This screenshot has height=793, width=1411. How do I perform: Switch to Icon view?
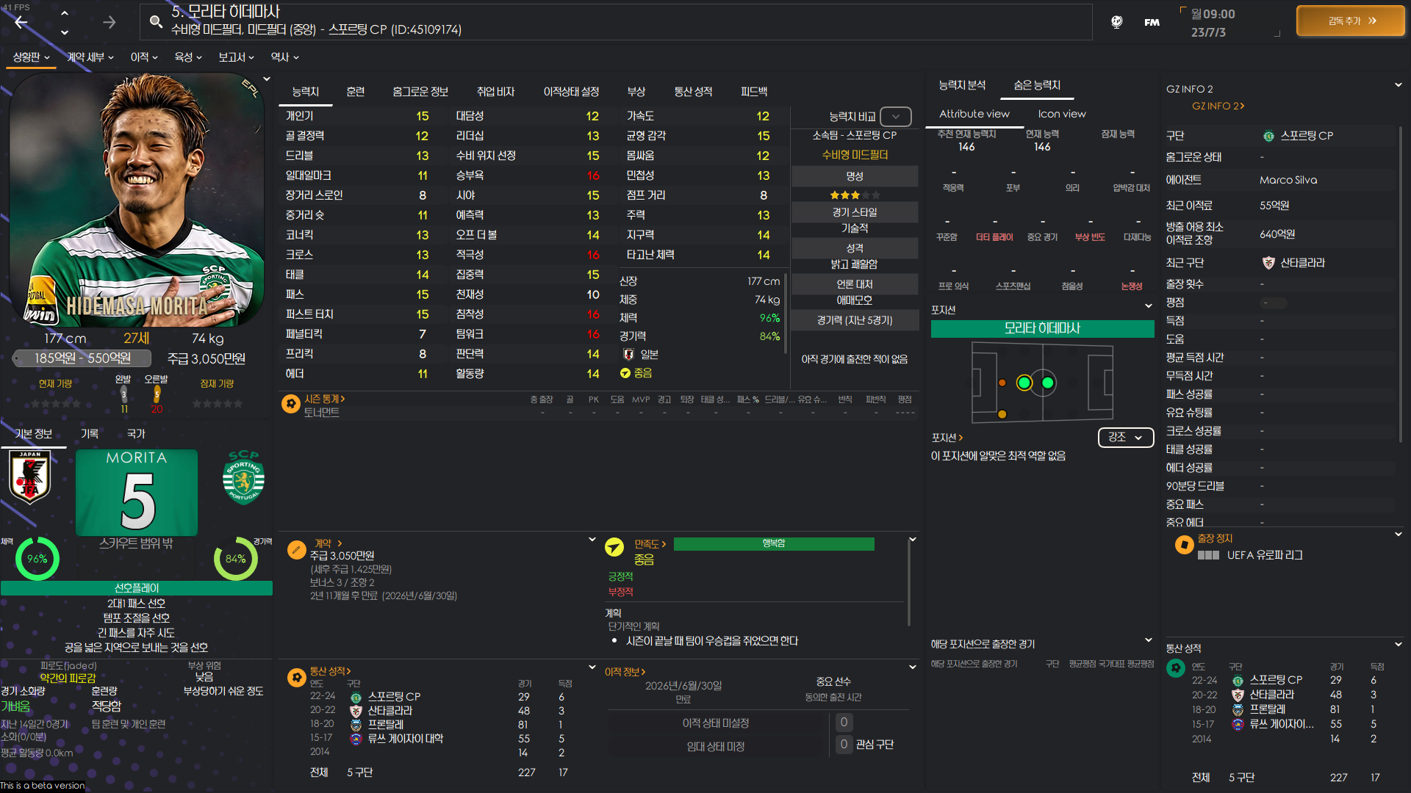(1061, 114)
